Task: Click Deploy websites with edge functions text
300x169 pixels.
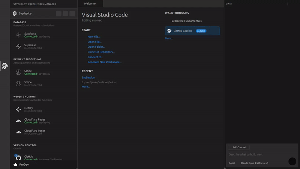Action: pos(33,100)
